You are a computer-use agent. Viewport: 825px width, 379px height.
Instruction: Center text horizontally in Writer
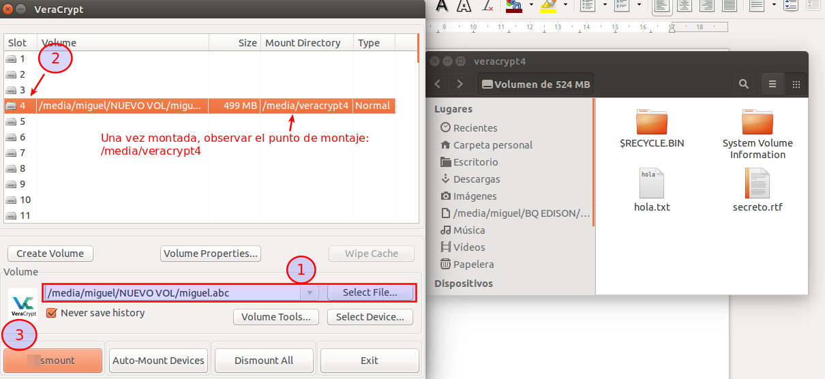click(685, 5)
